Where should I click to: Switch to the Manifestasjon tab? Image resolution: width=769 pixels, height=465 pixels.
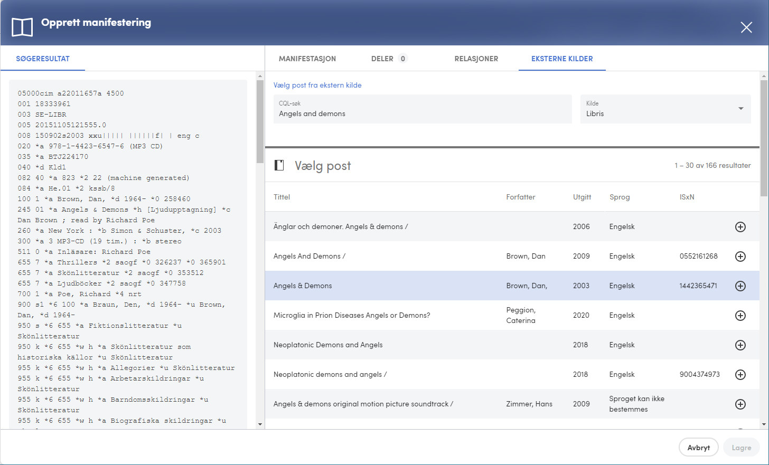click(x=307, y=59)
